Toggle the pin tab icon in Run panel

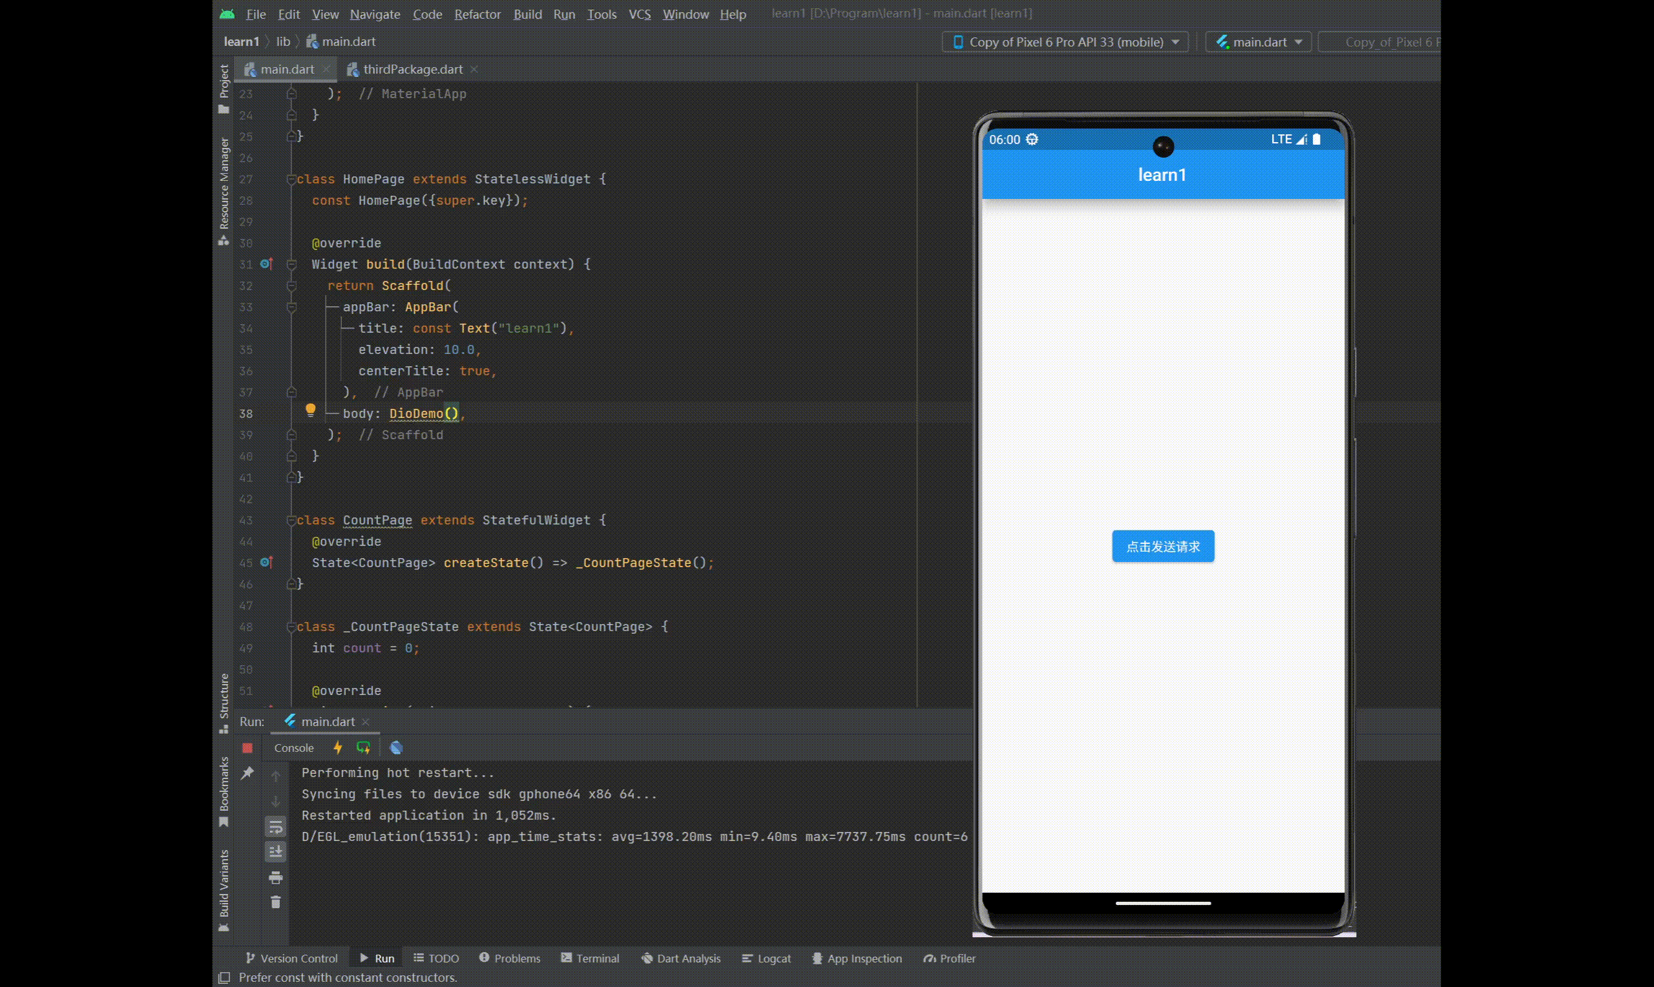247,773
